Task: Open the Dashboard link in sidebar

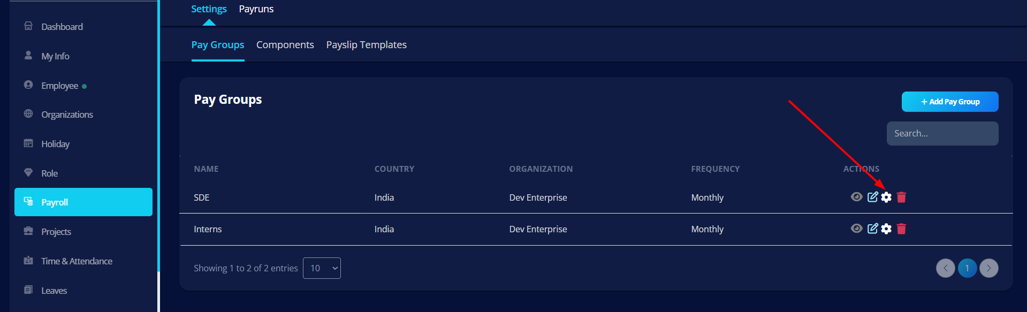Action: pyautogui.click(x=62, y=27)
